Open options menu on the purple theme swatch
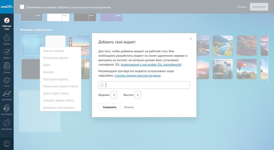 pyautogui.click(x=119, y=16)
